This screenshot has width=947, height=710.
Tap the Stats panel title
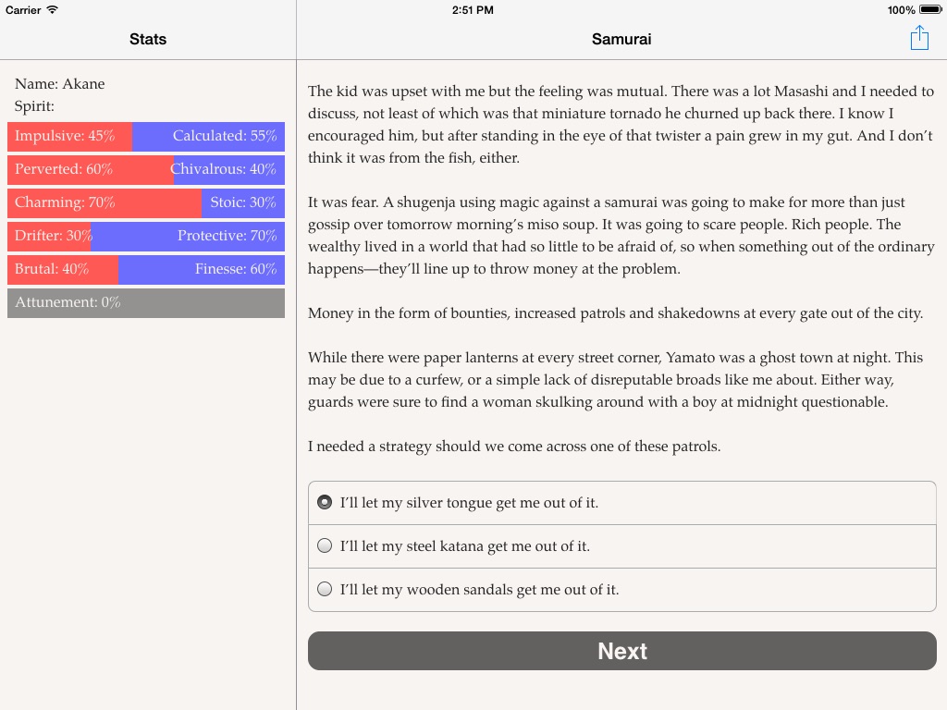[x=148, y=39]
